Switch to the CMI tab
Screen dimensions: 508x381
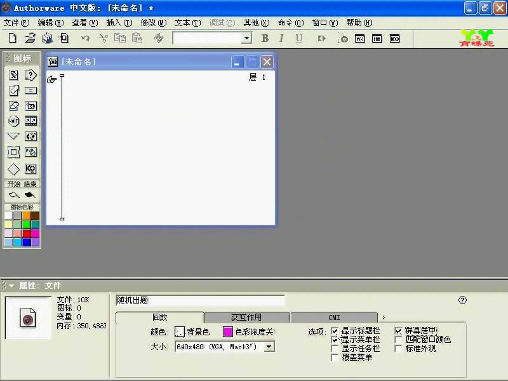[334, 317]
